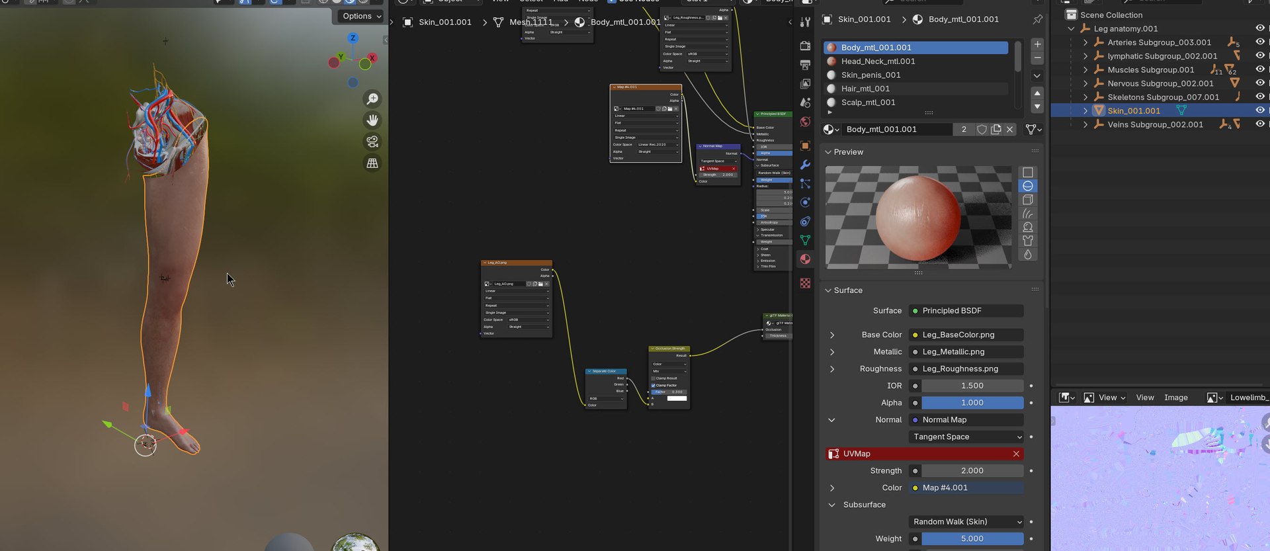
Task: Open the Render properties tab
Action: pos(805,46)
